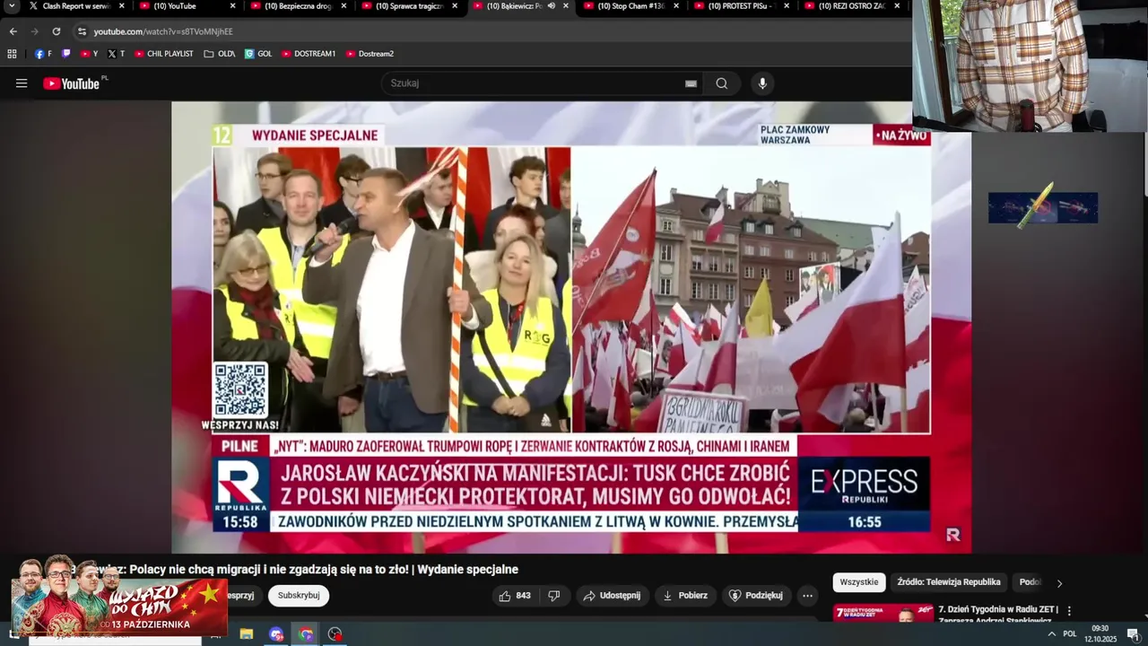Dislike the video
Viewport: 1148px width, 646px height.
coord(554,596)
